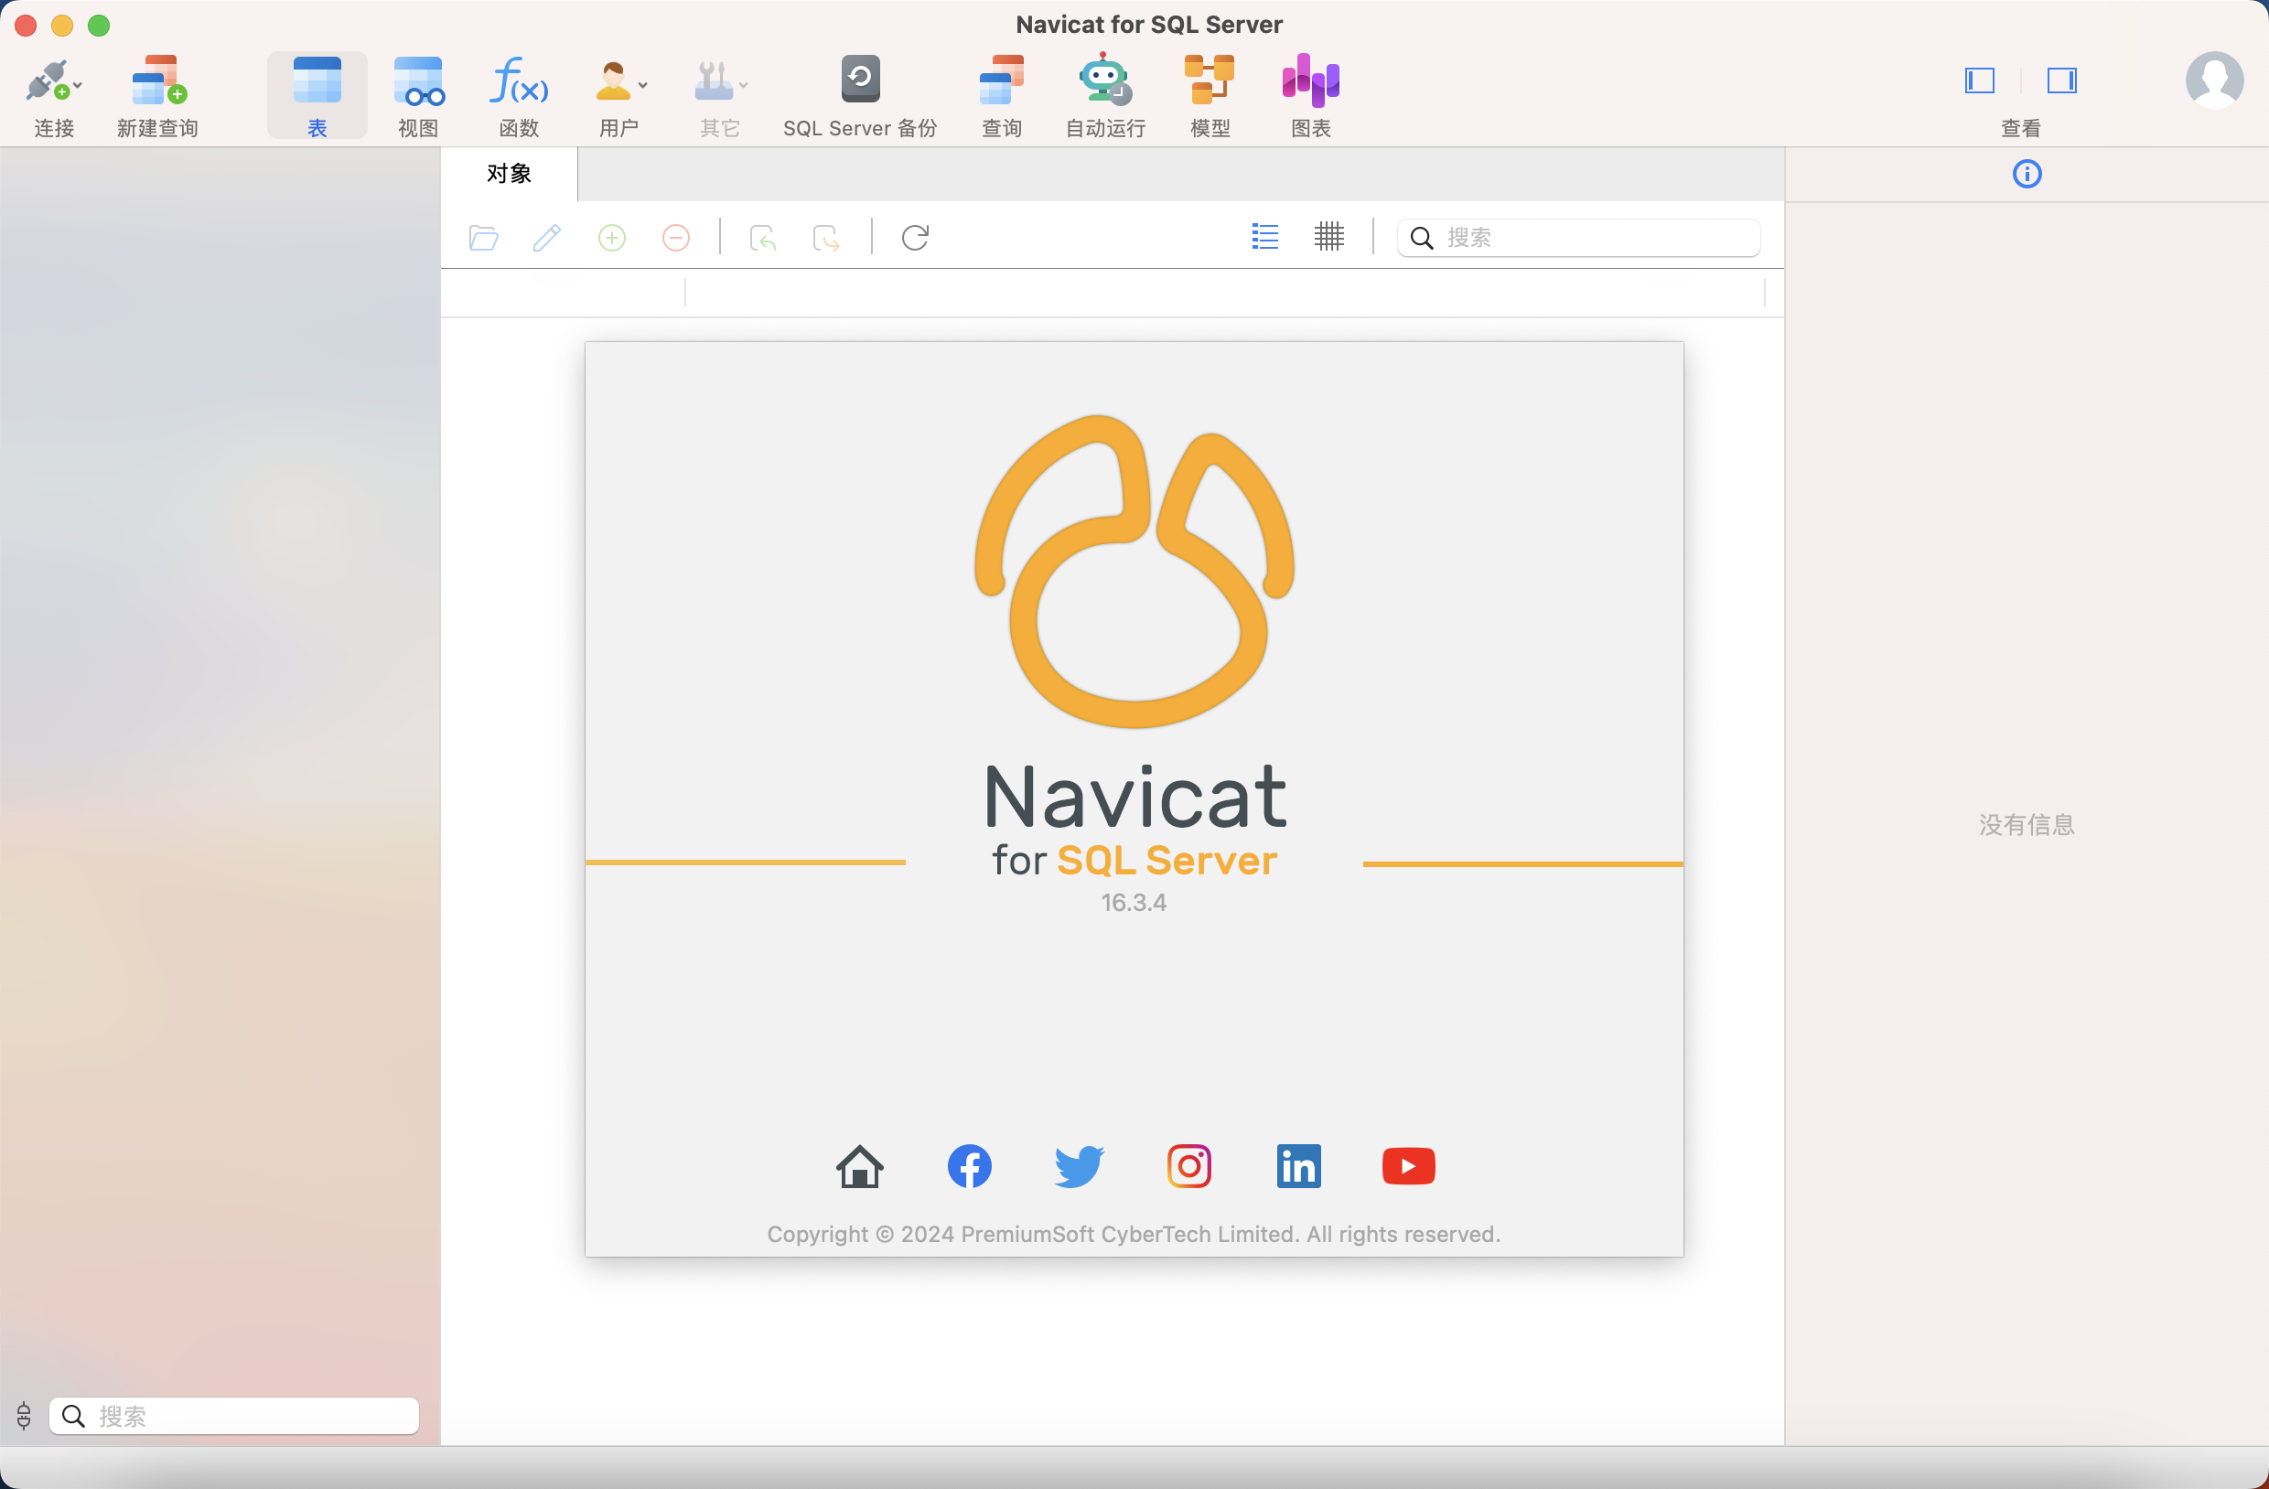Open the LinkedIn icon link
2269x1489 pixels.
point(1299,1166)
